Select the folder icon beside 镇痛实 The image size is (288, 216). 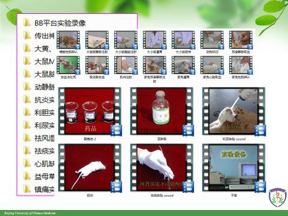[27, 189]
